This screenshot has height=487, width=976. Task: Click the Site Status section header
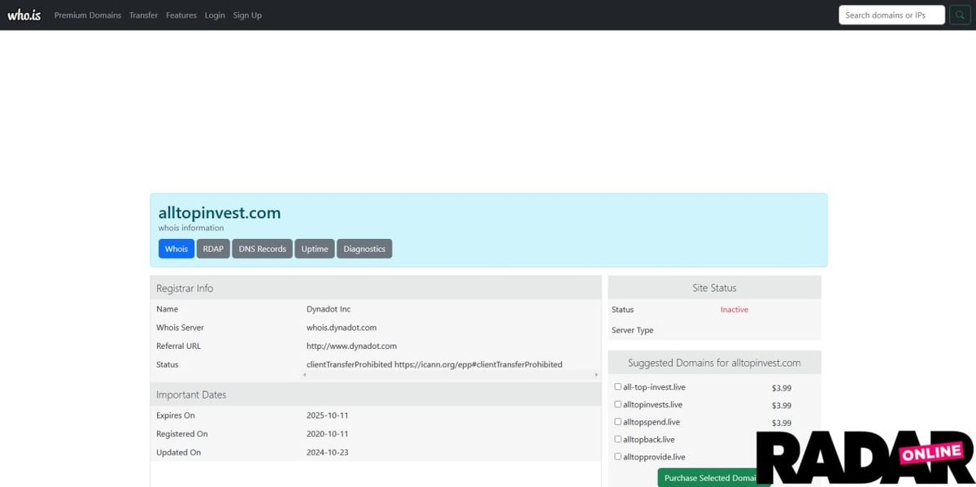(x=714, y=288)
